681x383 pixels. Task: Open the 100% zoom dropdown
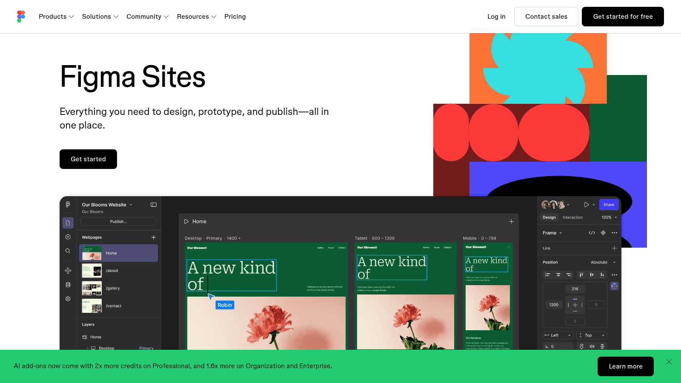click(x=609, y=217)
